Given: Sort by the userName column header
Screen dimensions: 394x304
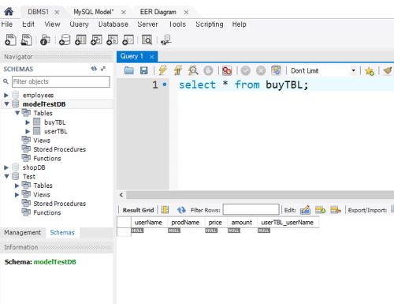Looking at the screenshot, I should click(148, 223).
